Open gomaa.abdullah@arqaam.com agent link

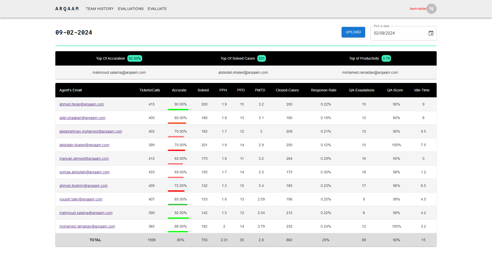[84, 172]
